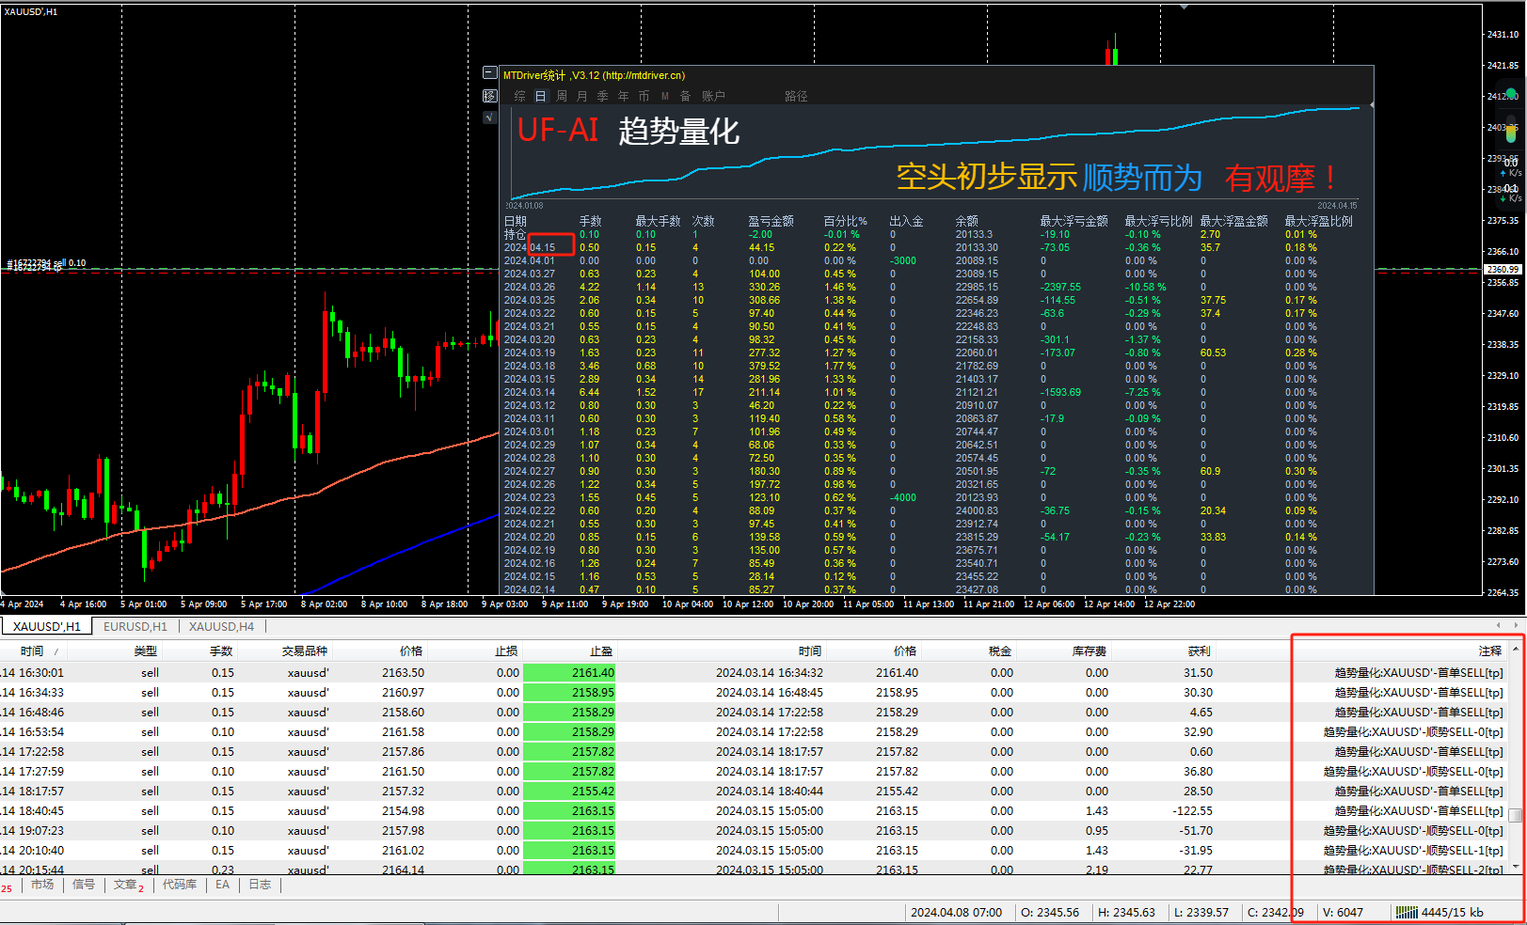Click chart tabs scroll-left arrow
This screenshot has width=1527, height=925.
[1499, 625]
